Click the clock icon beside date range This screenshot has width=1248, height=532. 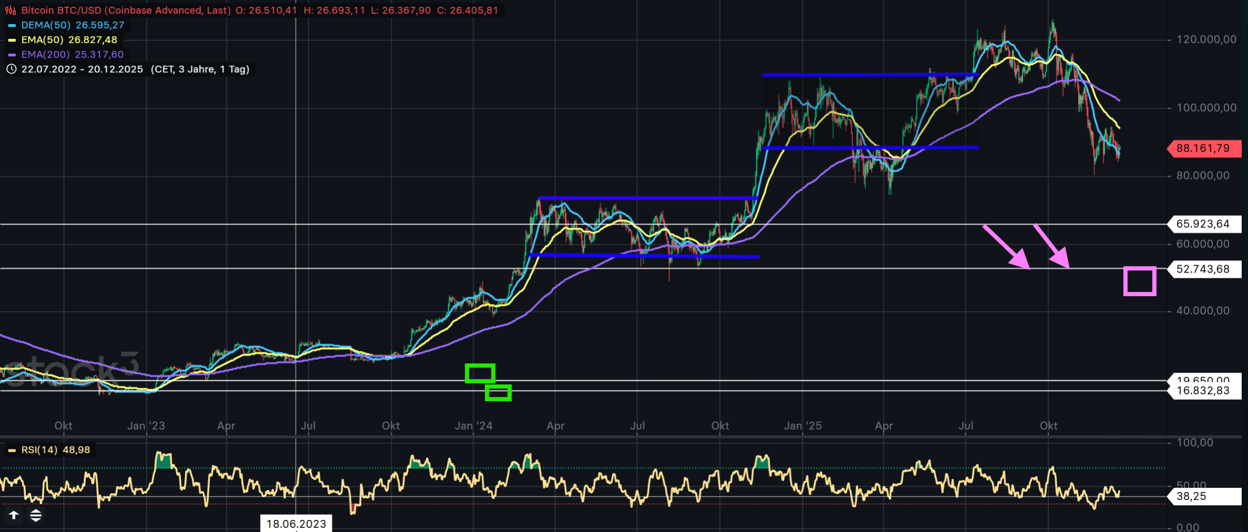[x=11, y=69]
